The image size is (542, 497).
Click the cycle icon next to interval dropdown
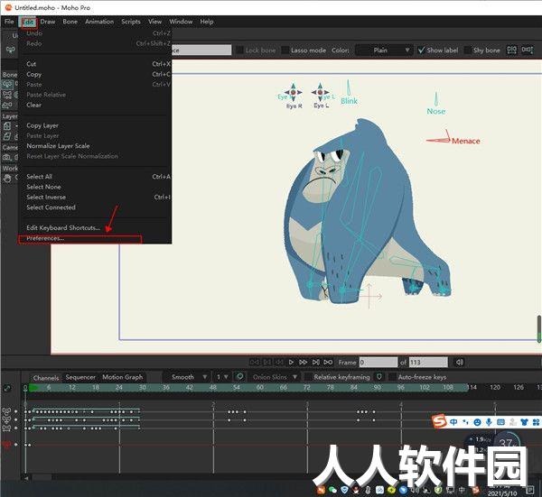[x=239, y=376]
